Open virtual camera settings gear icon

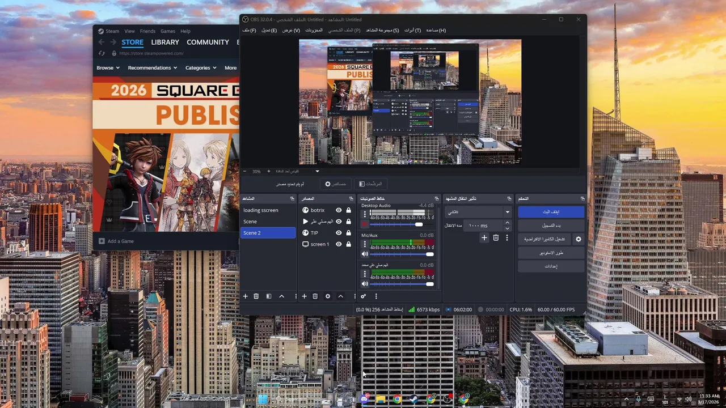pos(579,239)
